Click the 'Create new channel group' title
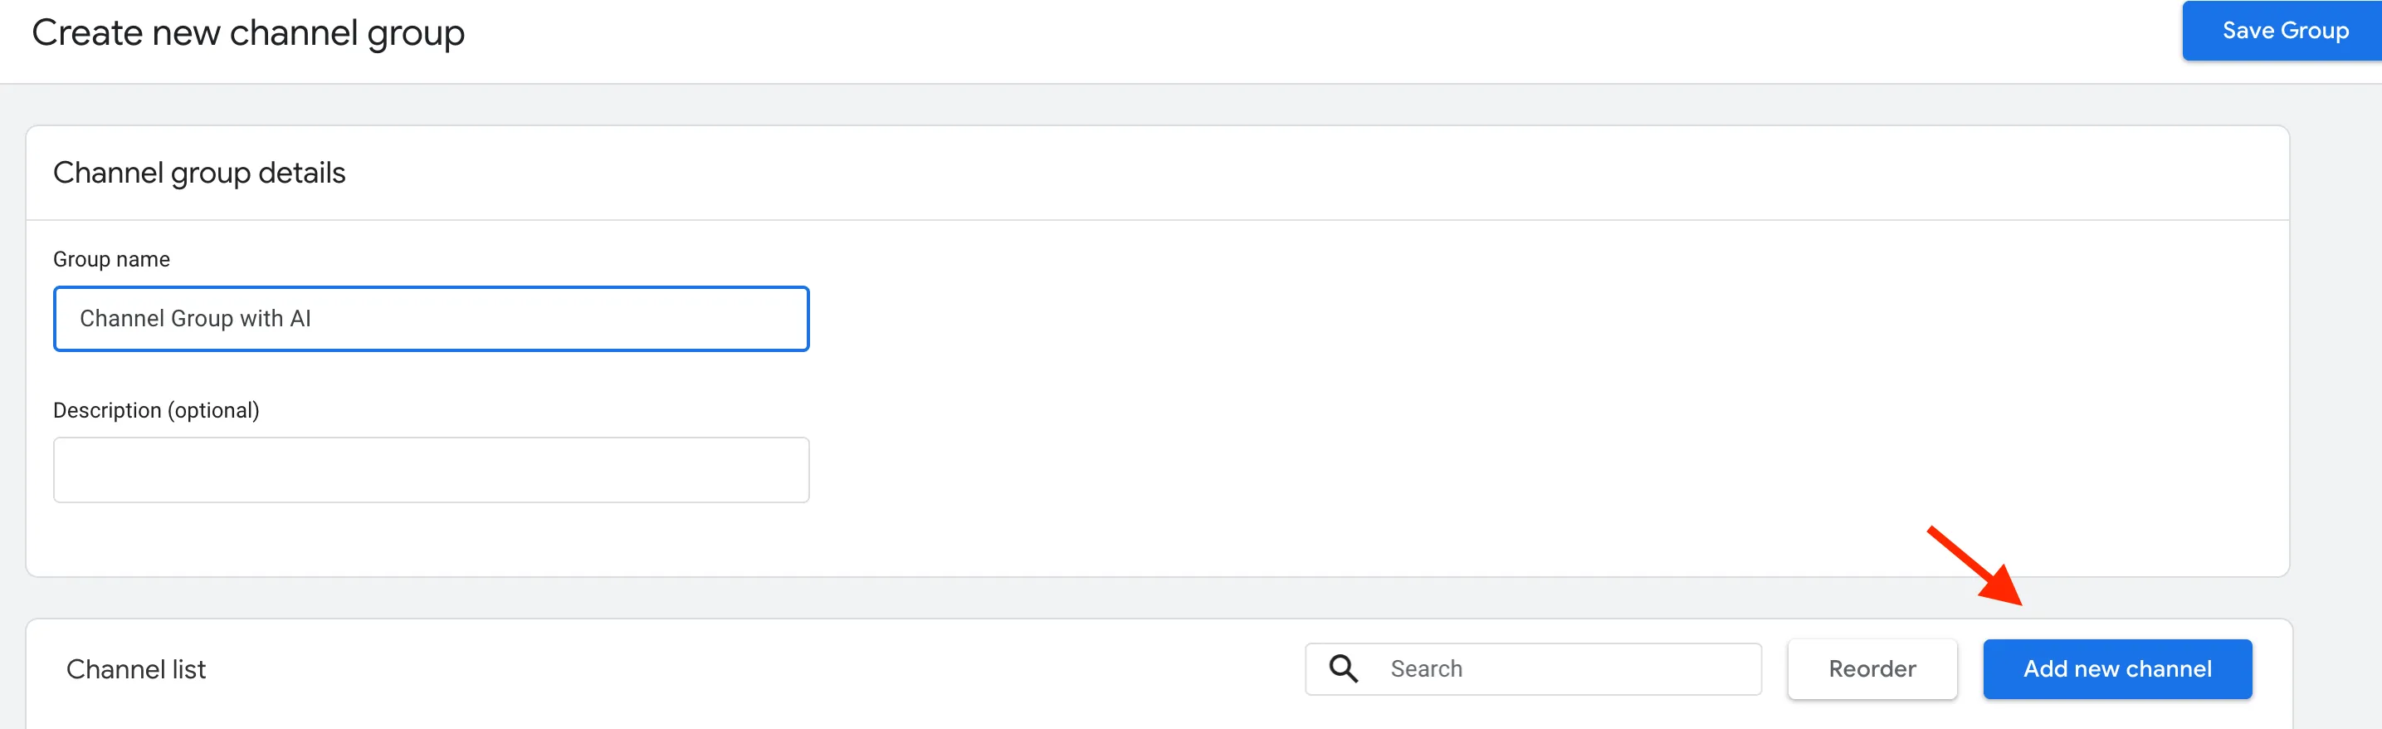 pos(248,33)
